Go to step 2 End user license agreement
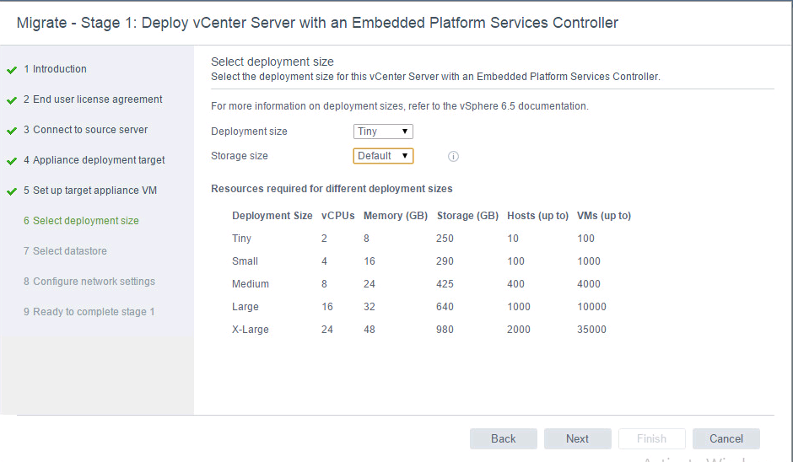Image resolution: width=793 pixels, height=462 pixels. click(93, 99)
